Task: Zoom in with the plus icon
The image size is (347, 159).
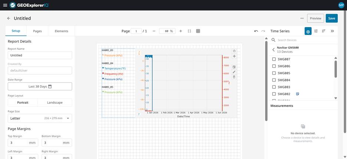Action: [x=181, y=31]
